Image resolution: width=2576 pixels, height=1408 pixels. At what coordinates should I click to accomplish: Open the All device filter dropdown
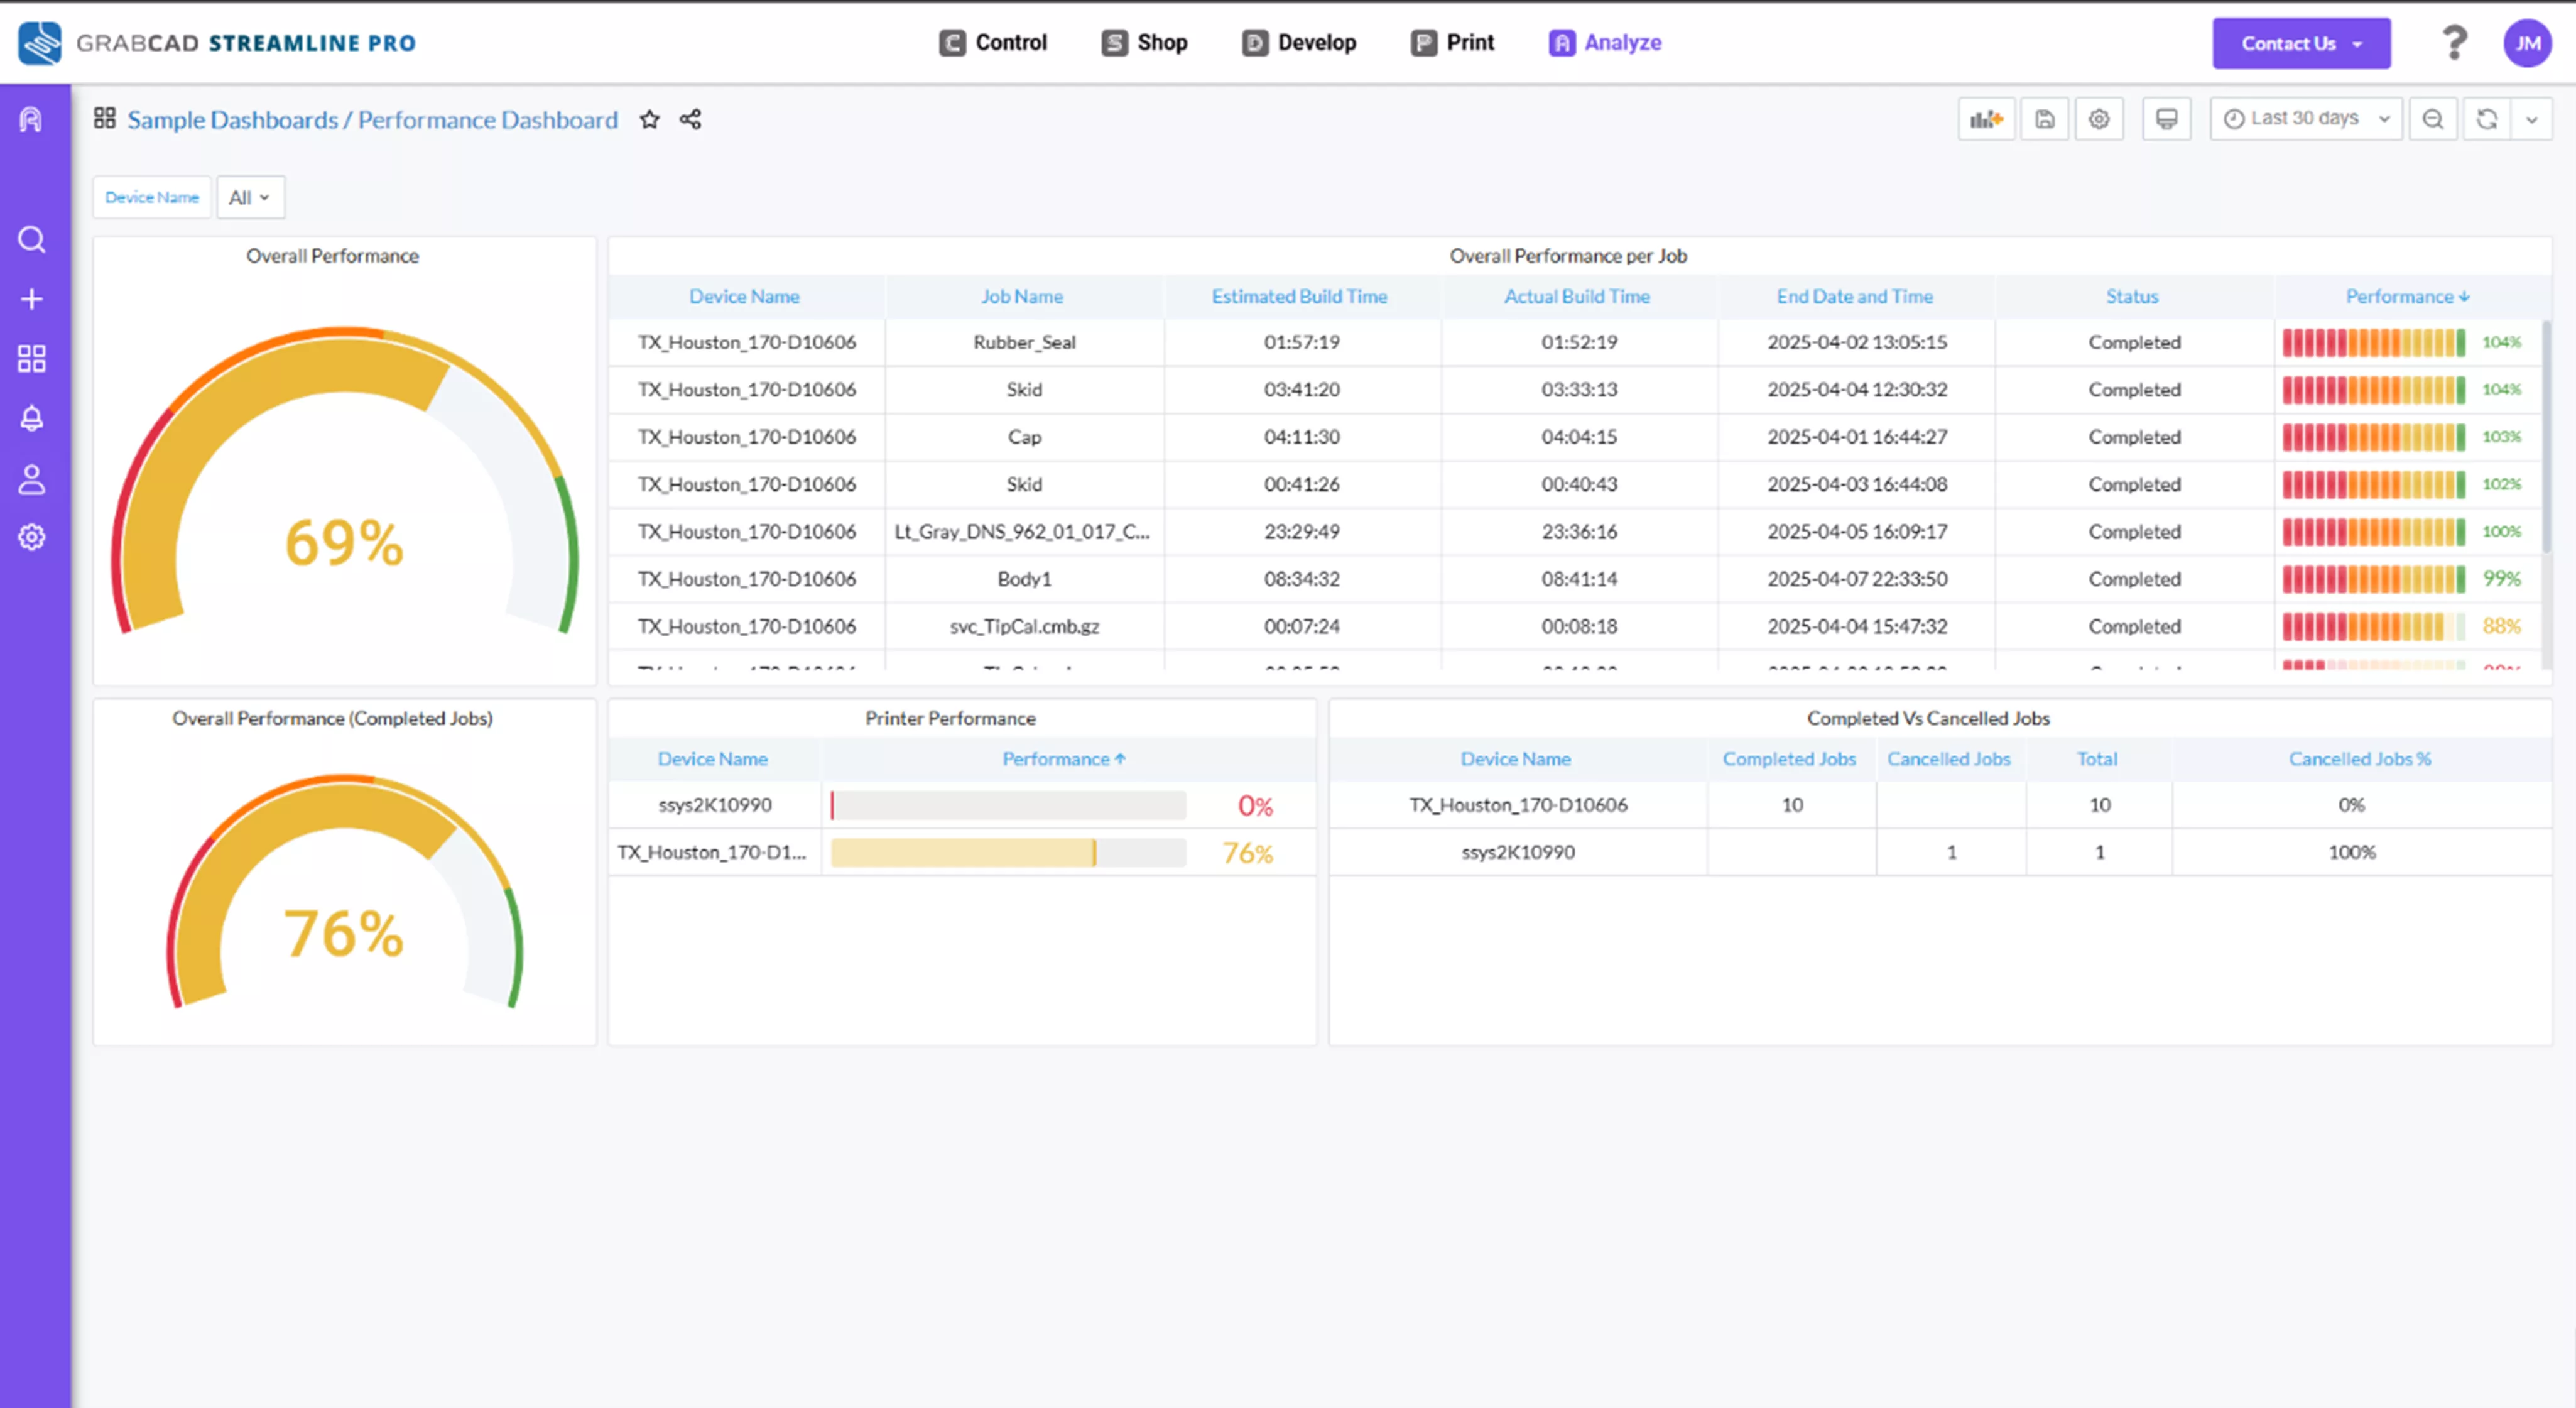pyautogui.click(x=250, y=197)
